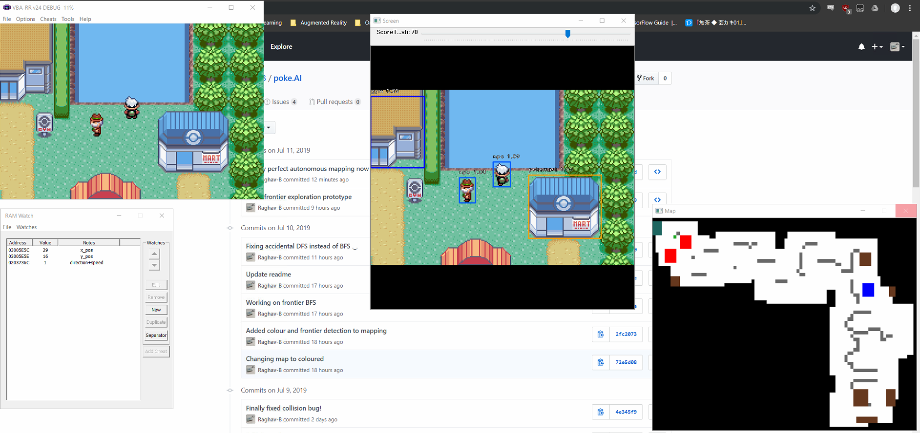The image size is (920, 433).
Task: Browse code icon beside 'frontier exploration prototype' commit
Action: tap(657, 199)
